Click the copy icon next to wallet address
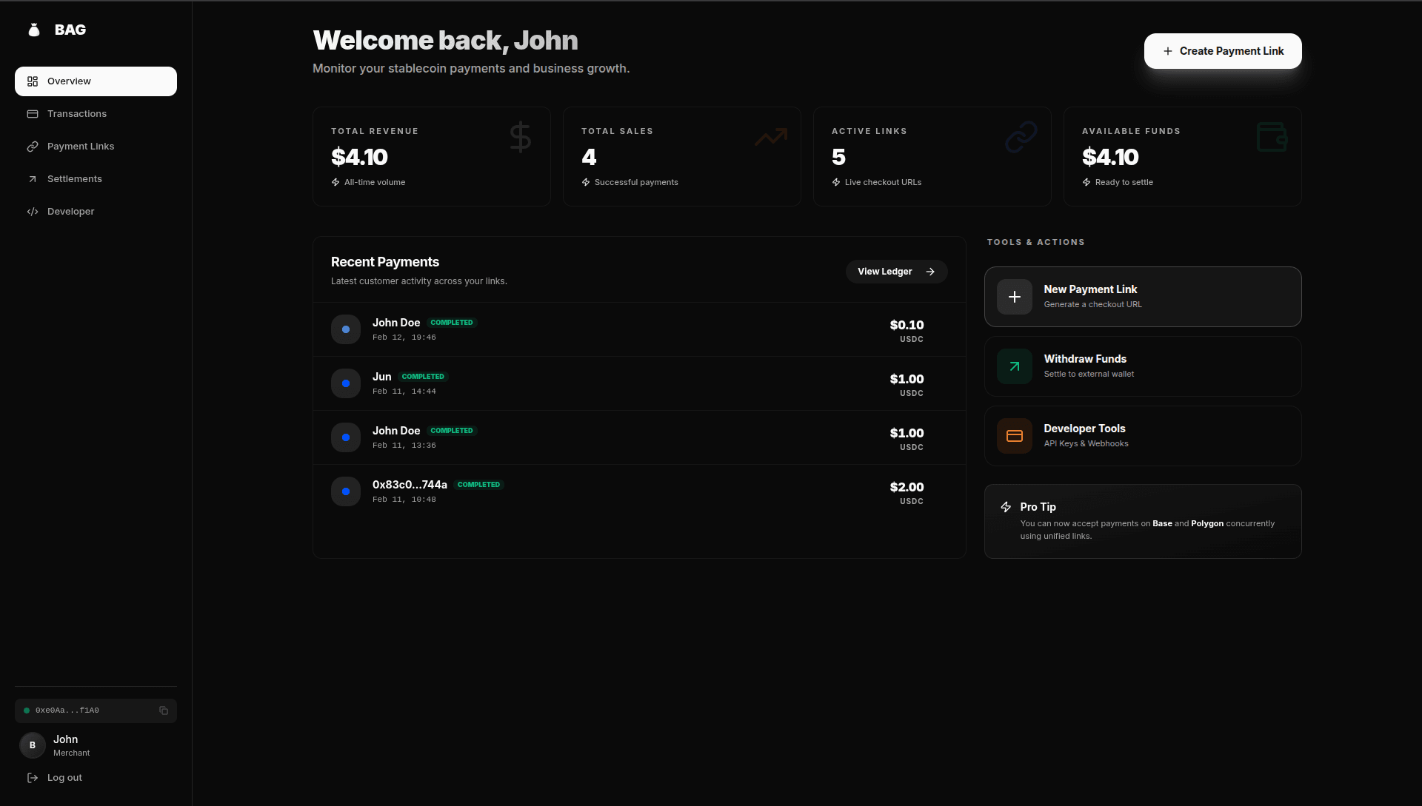 tap(164, 711)
